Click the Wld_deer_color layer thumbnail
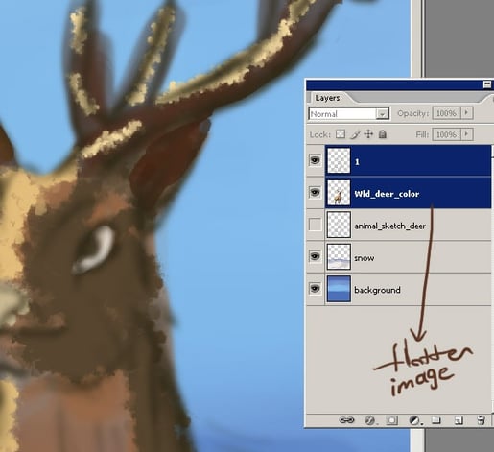The height and width of the screenshot is (452, 494). (x=339, y=193)
